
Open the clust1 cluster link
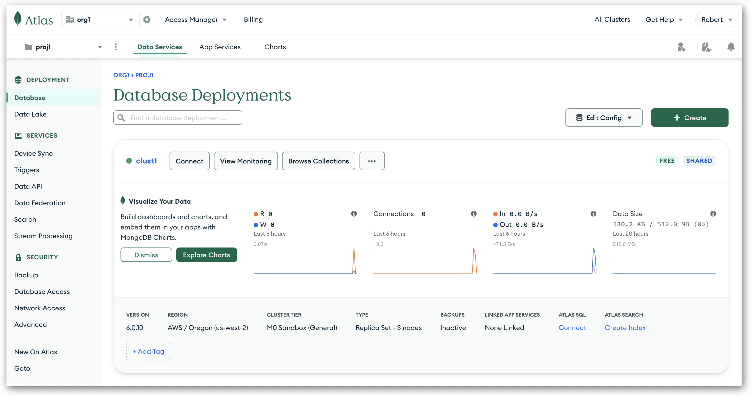(146, 161)
